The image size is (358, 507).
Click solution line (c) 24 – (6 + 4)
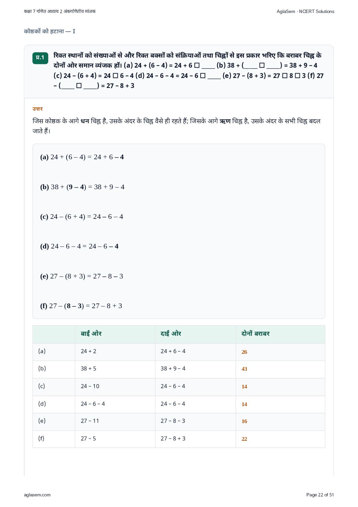pyautogui.click(x=82, y=217)
